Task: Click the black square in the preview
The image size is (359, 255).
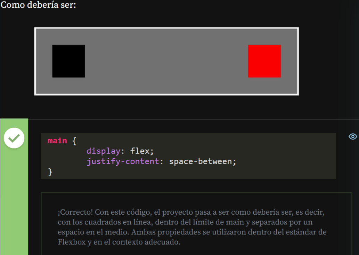Action: tap(68, 61)
